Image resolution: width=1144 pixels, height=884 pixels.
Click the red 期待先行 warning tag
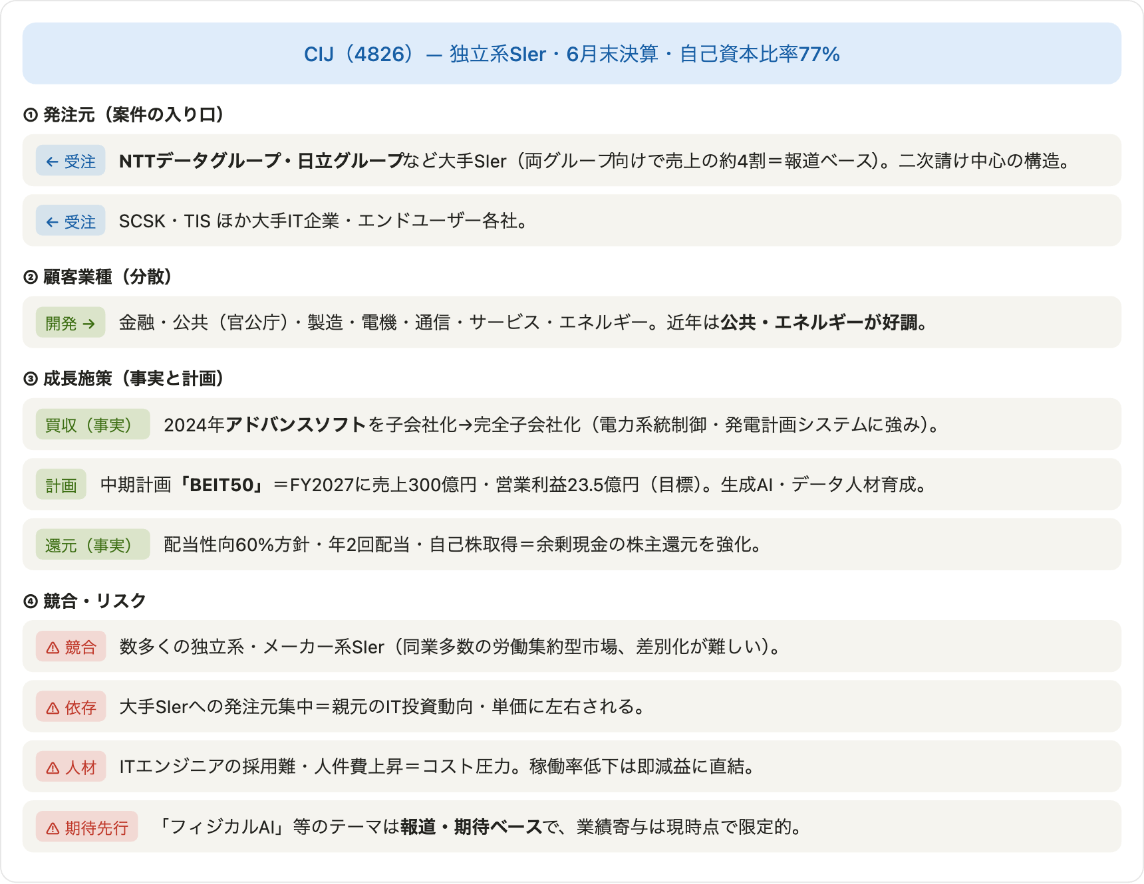point(87,827)
